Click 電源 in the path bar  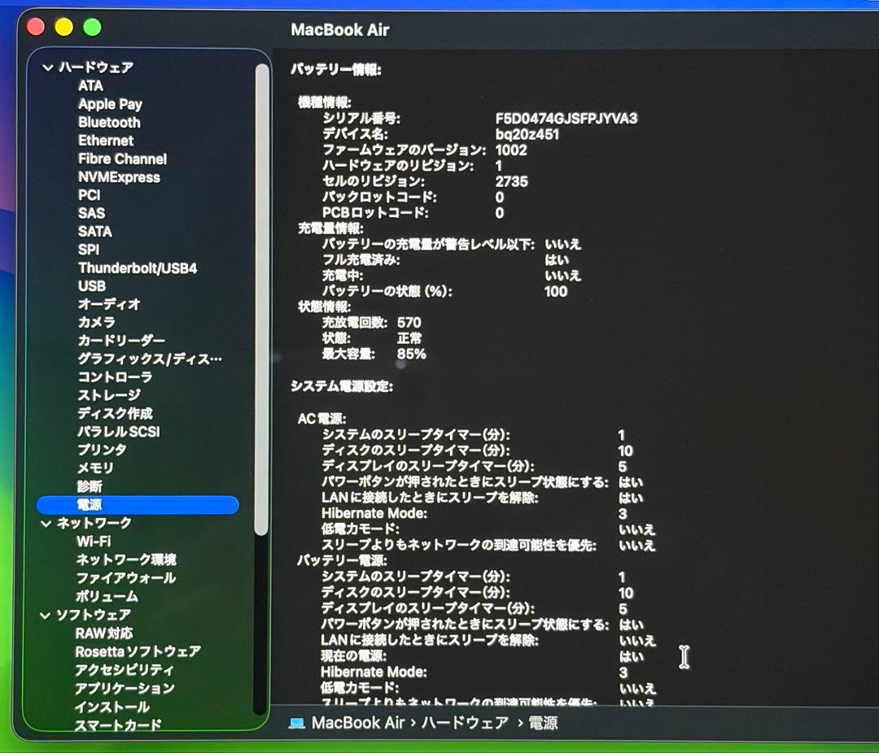pos(543,723)
